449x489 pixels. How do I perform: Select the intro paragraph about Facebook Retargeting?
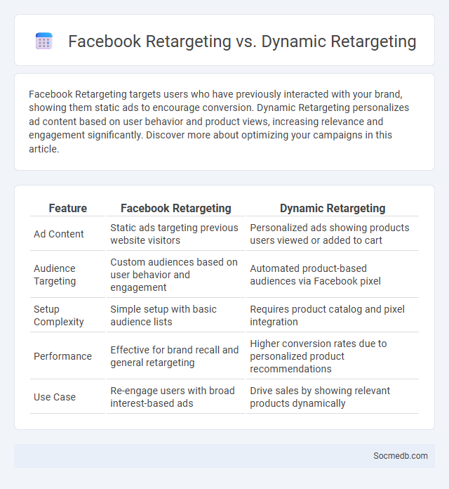219,122
